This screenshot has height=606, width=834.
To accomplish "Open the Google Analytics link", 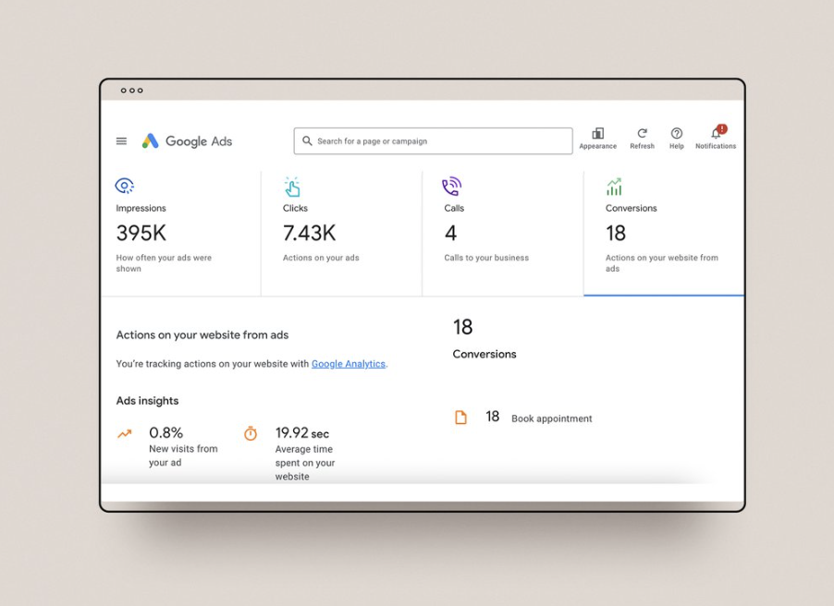I will (349, 364).
